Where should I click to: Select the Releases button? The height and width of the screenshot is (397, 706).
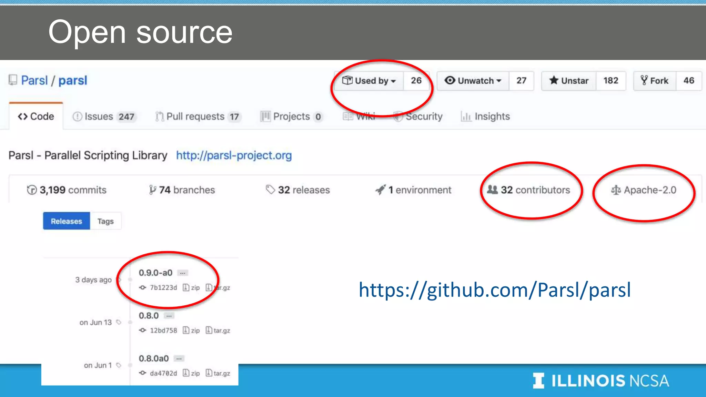click(67, 221)
